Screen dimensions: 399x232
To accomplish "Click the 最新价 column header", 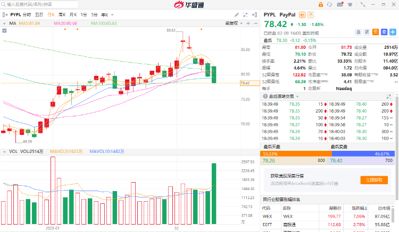I will [x=335, y=208].
